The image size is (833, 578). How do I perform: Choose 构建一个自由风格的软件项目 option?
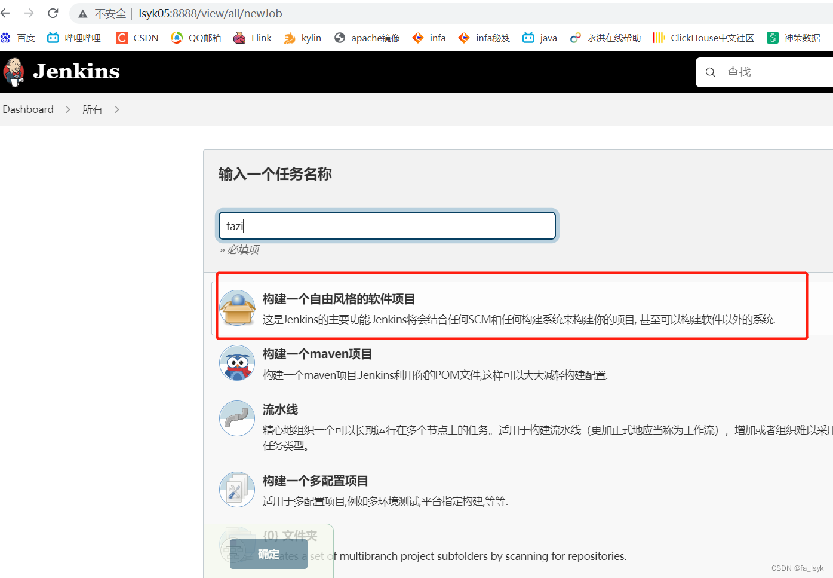[339, 299]
